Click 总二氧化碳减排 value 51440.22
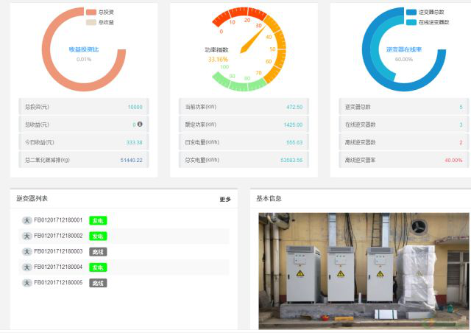 (132, 160)
